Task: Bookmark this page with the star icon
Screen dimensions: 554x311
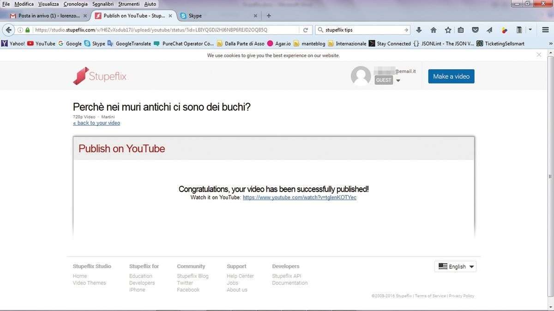Action: 448,30
